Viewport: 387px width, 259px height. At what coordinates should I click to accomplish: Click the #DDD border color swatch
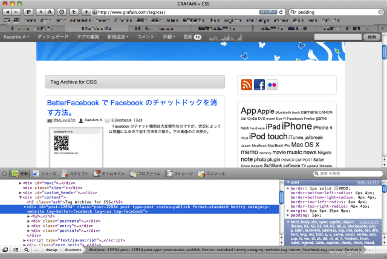tap(336, 188)
